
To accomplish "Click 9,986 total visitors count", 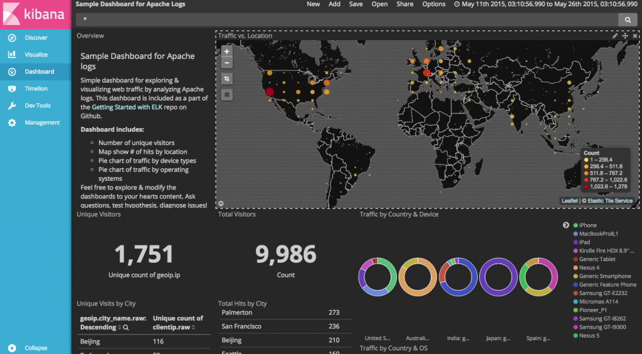I will 286,254.
